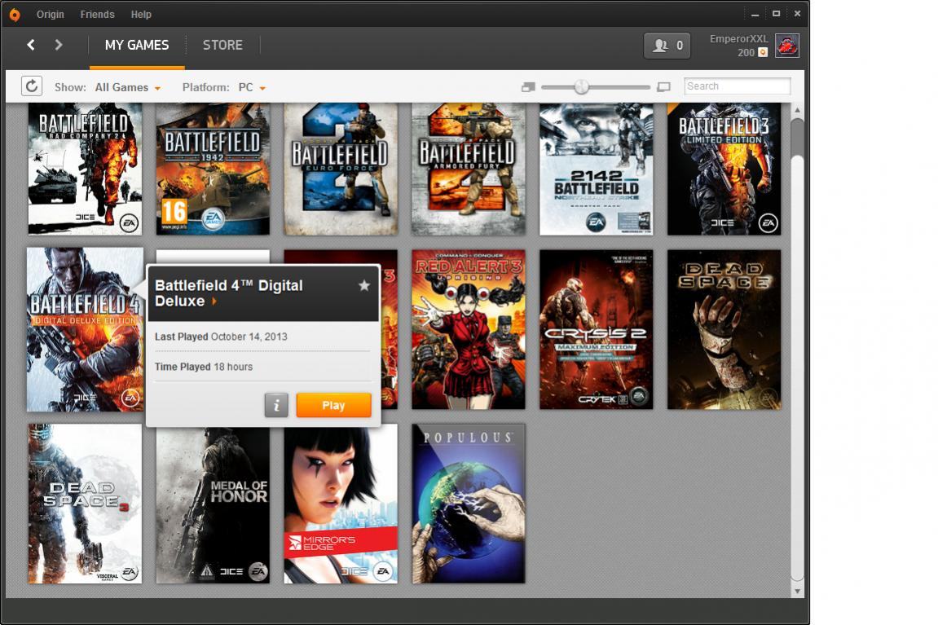
Task: Click the Last Played October 14, 2013 text
Action: (221, 337)
